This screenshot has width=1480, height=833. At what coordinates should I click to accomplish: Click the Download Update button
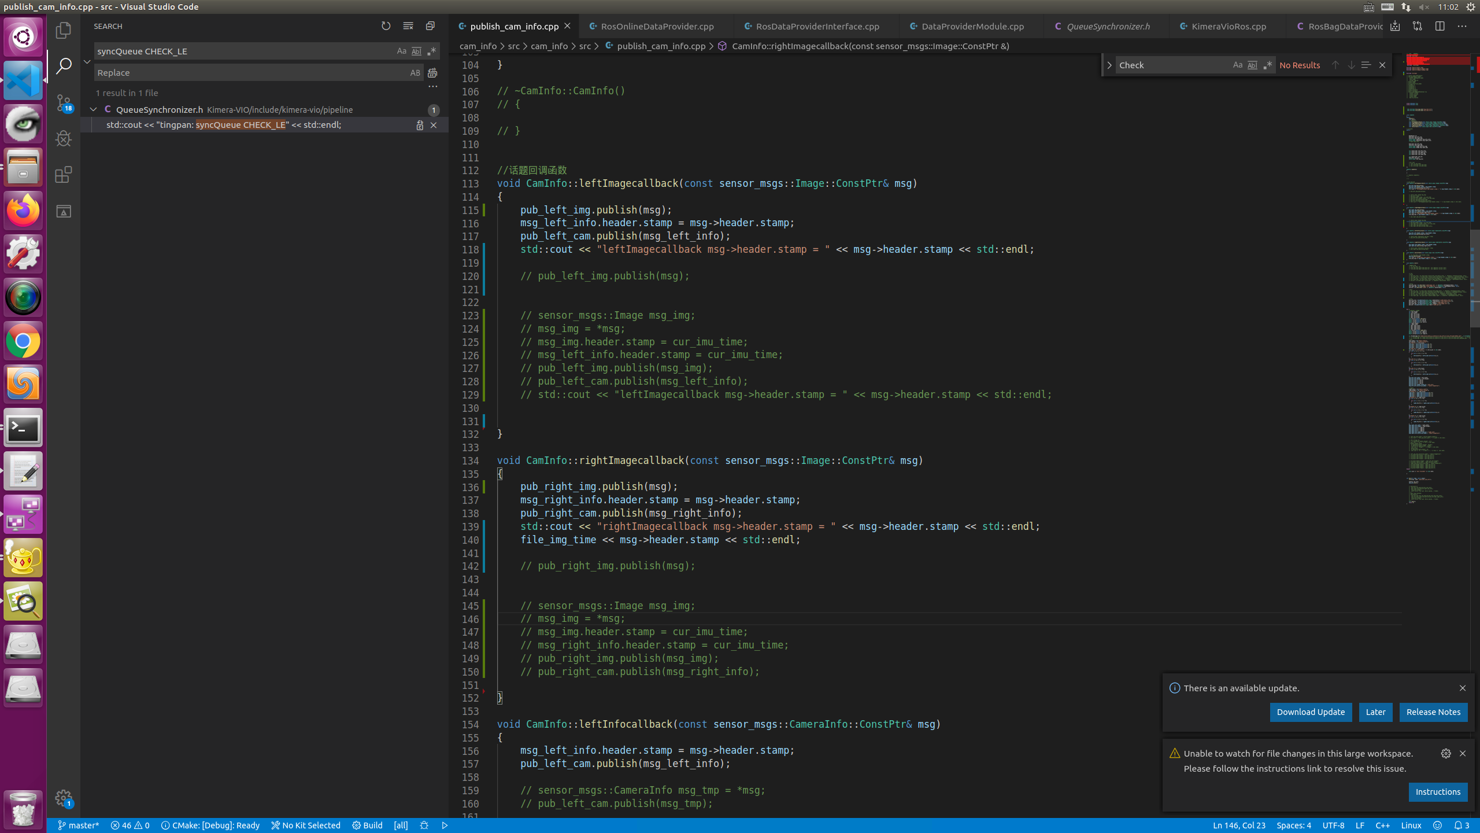pos(1311,712)
